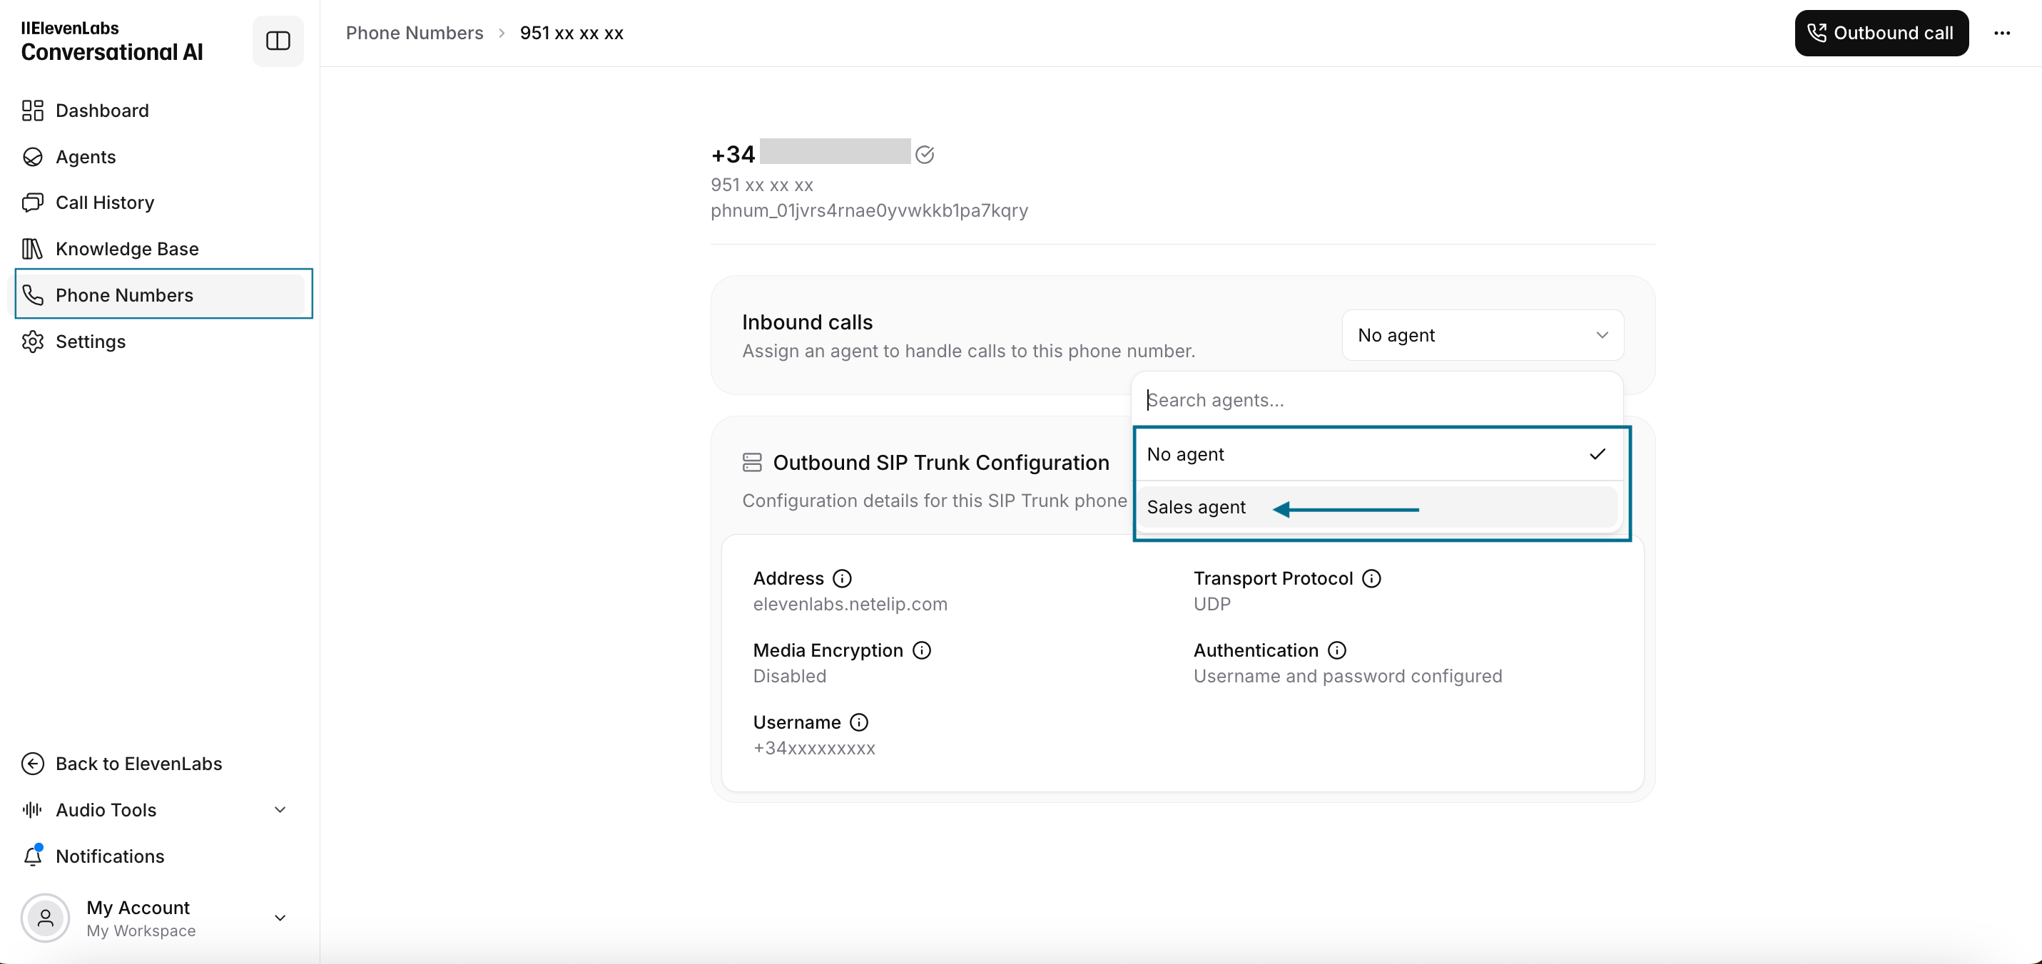Viewport: 2042px width, 964px height.
Task: Click the Disabled media encryption value
Action: pos(790,677)
